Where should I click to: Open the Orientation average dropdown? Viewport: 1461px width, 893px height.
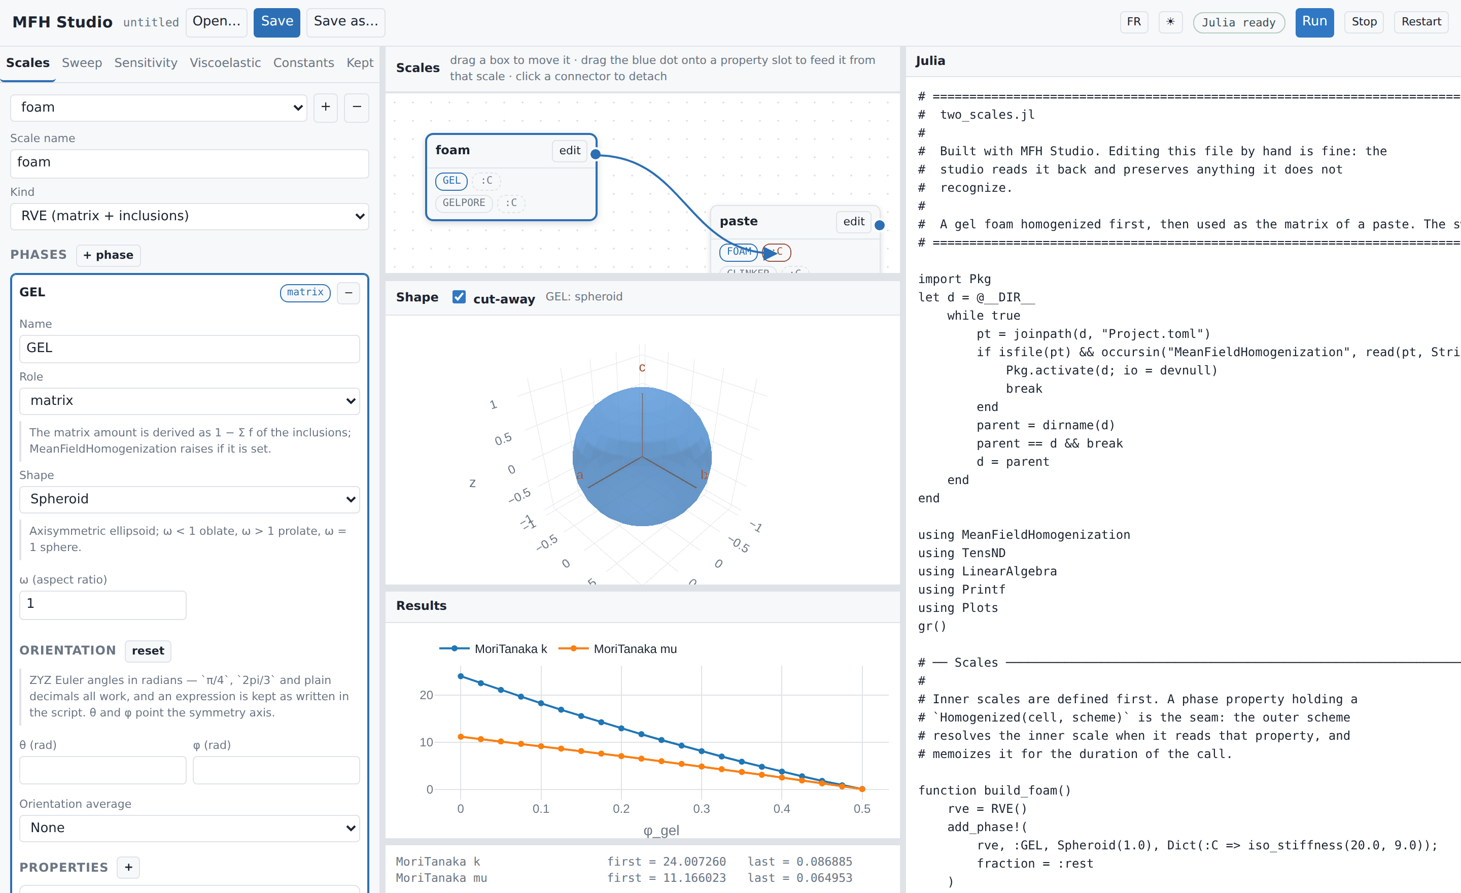tap(190, 828)
